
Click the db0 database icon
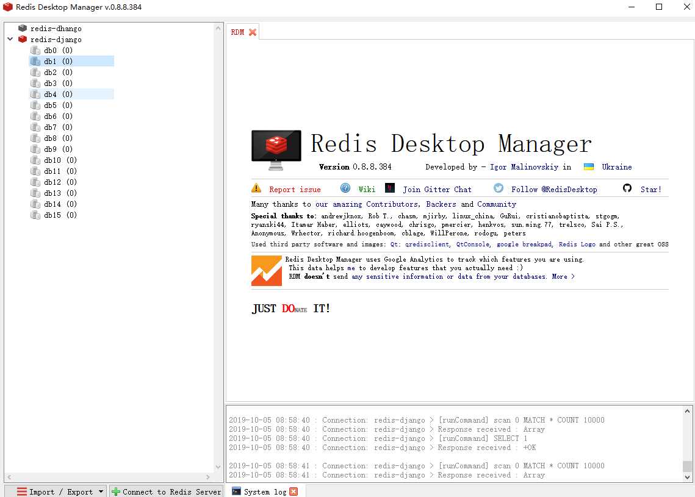tap(35, 50)
